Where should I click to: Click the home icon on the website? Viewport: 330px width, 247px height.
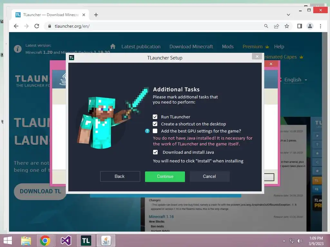[113, 46]
